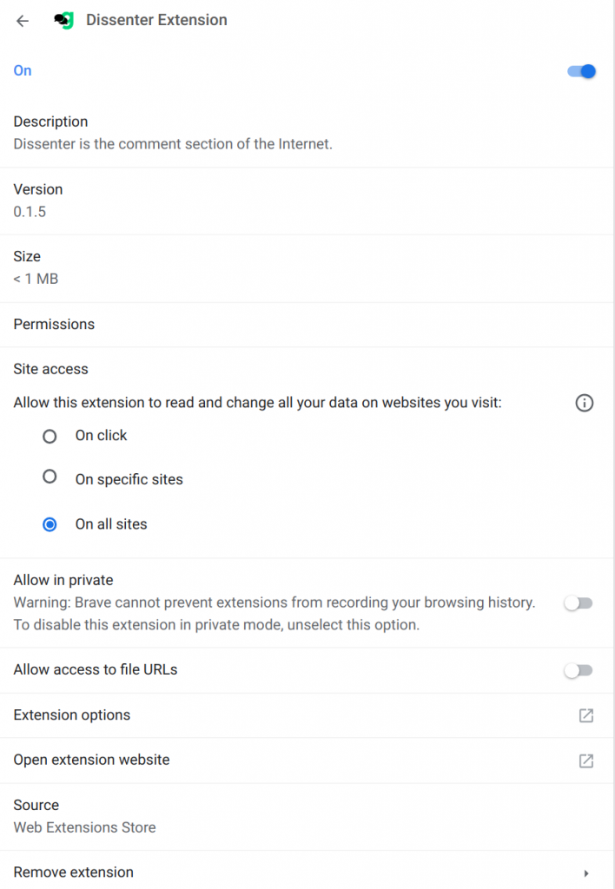
Task: Click the Remove extension label
Action: pyautogui.click(x=74, y=872)
